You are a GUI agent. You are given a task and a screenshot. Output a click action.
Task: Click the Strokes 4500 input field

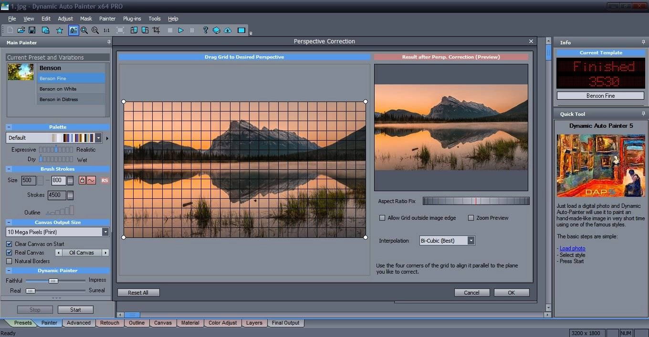(x=57, y=195)
